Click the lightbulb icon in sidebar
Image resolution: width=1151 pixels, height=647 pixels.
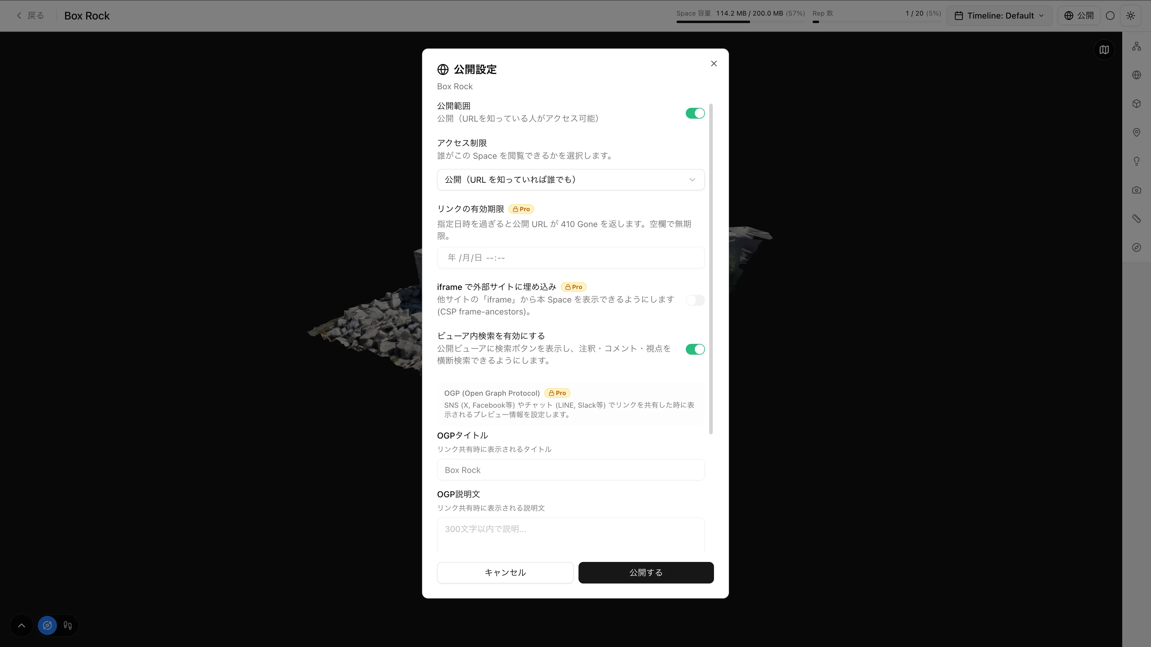pos(1136,161)
